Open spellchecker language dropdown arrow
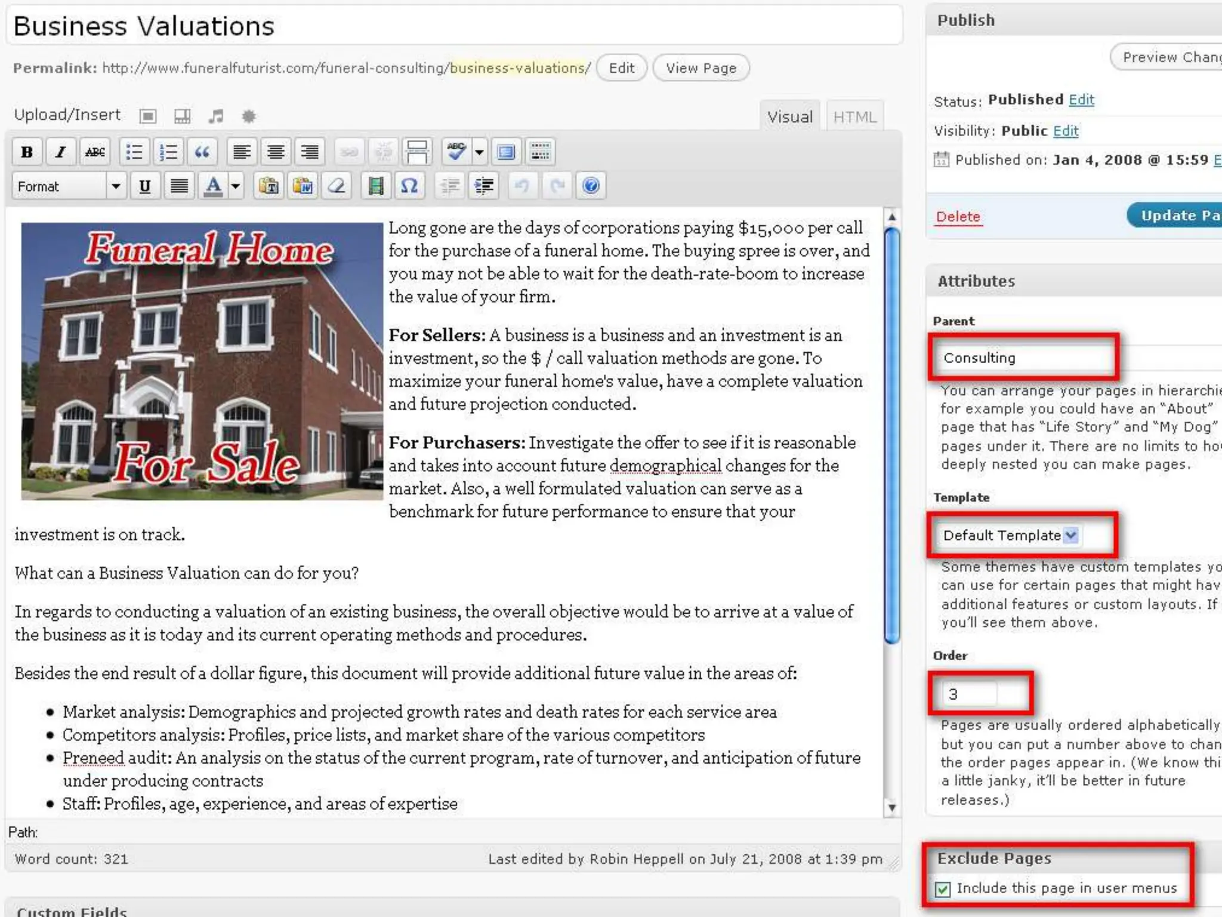The height and width of the screenshot is (917, 1222). [x=479, y=152]
